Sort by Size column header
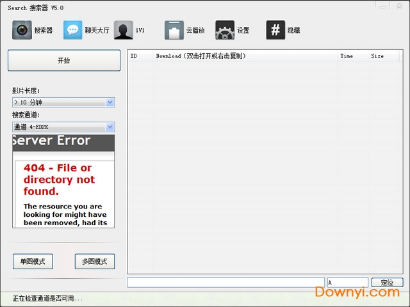The image size is (410, 307). click(384, 56)
